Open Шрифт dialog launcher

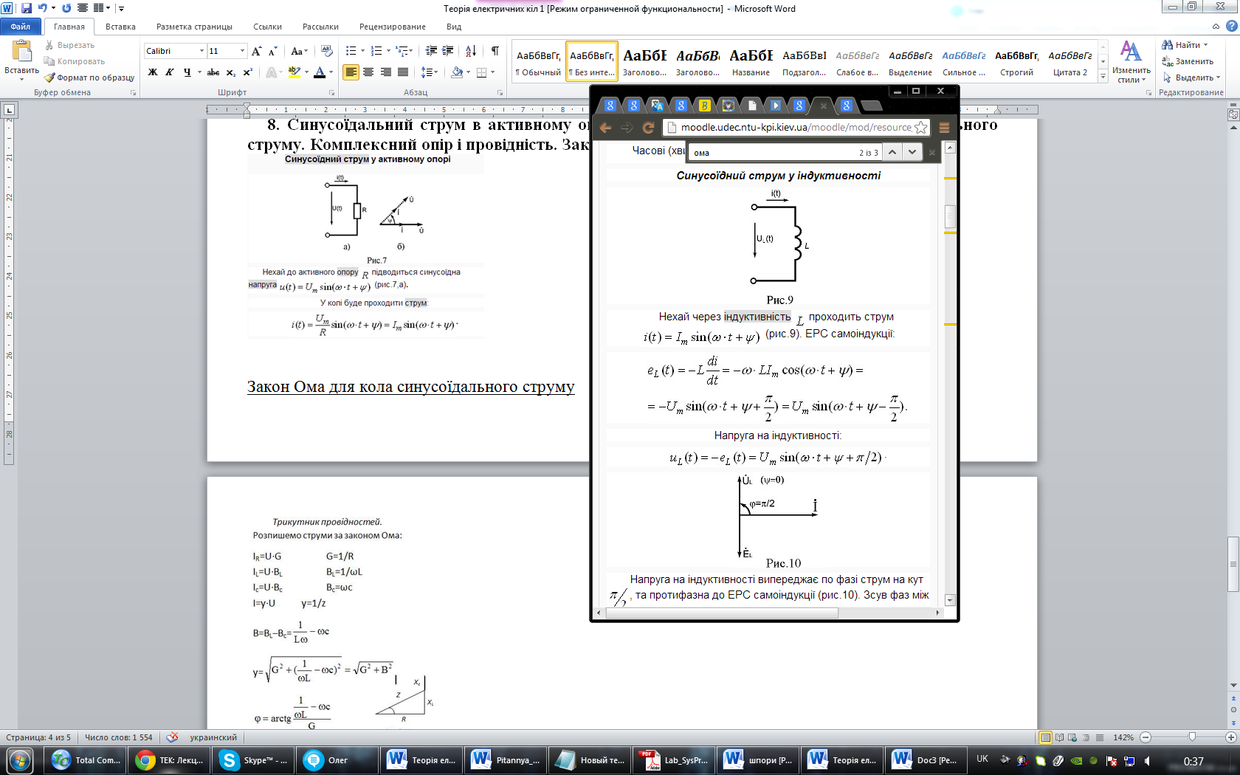[331, 93]
